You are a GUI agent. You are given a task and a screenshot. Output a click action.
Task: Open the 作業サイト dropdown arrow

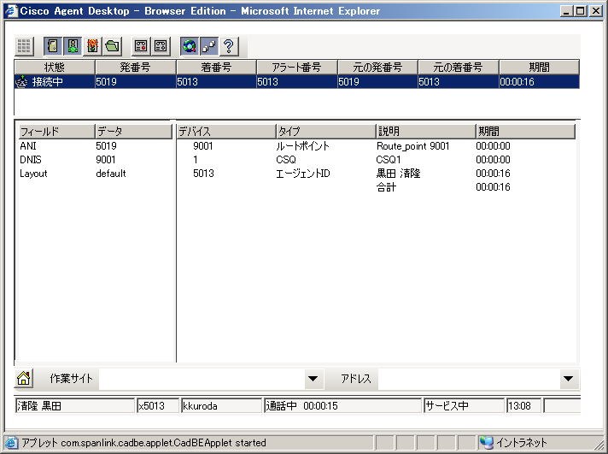click(313, 379)
